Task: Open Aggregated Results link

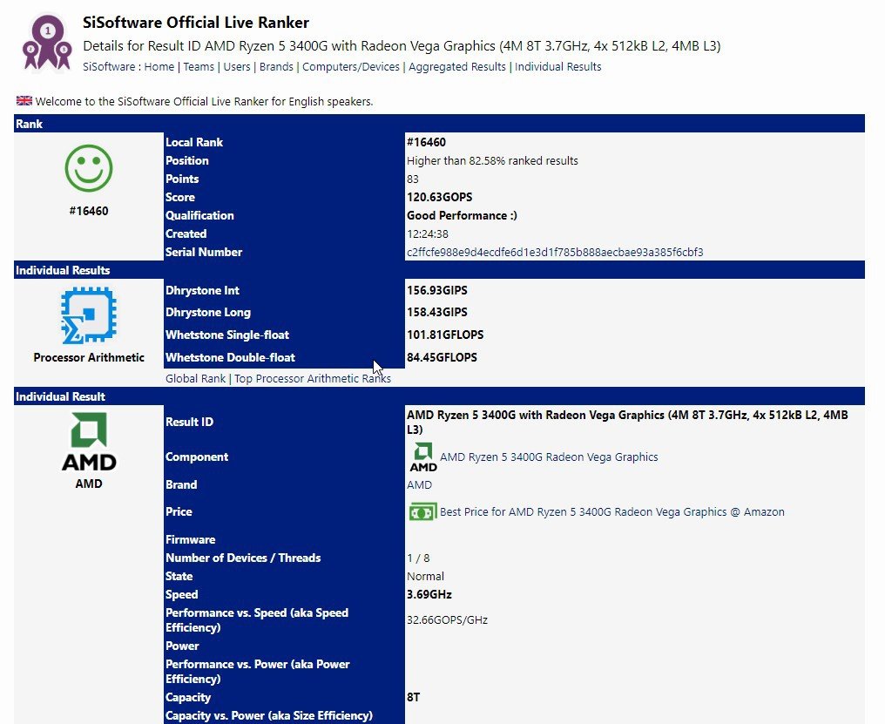Action: (x=457, y=66)
